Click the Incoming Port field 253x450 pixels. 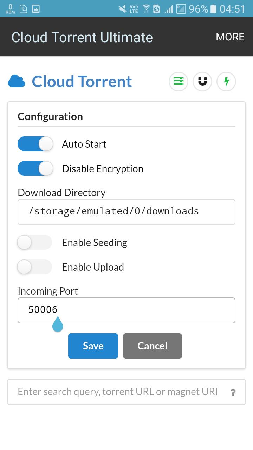tap(126, 310)
